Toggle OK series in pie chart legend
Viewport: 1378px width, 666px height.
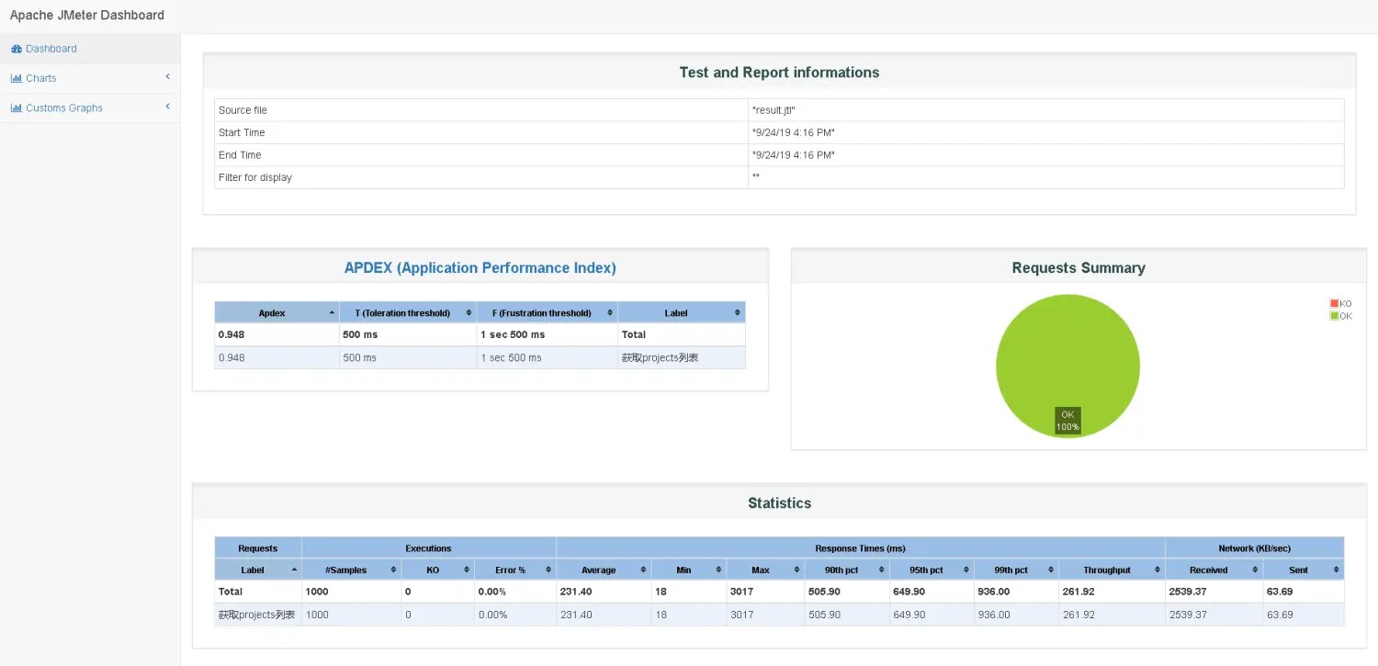click(x=1340, y=316)
